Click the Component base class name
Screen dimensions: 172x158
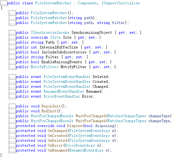pos(87,3)
